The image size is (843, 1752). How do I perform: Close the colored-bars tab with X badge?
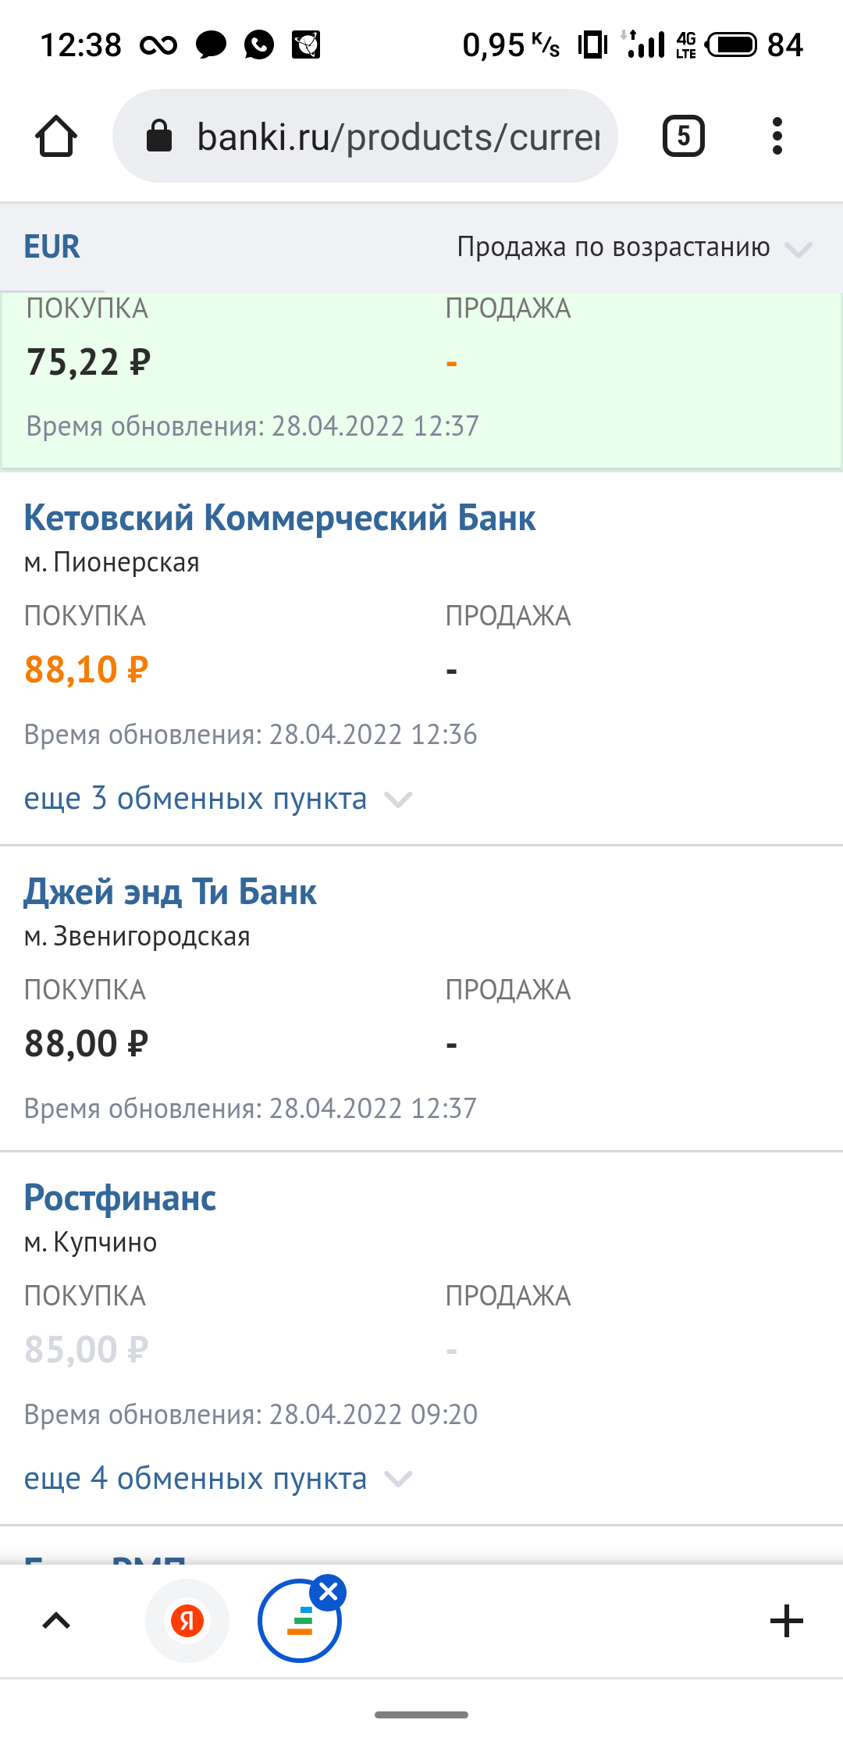pos(329,1591)
